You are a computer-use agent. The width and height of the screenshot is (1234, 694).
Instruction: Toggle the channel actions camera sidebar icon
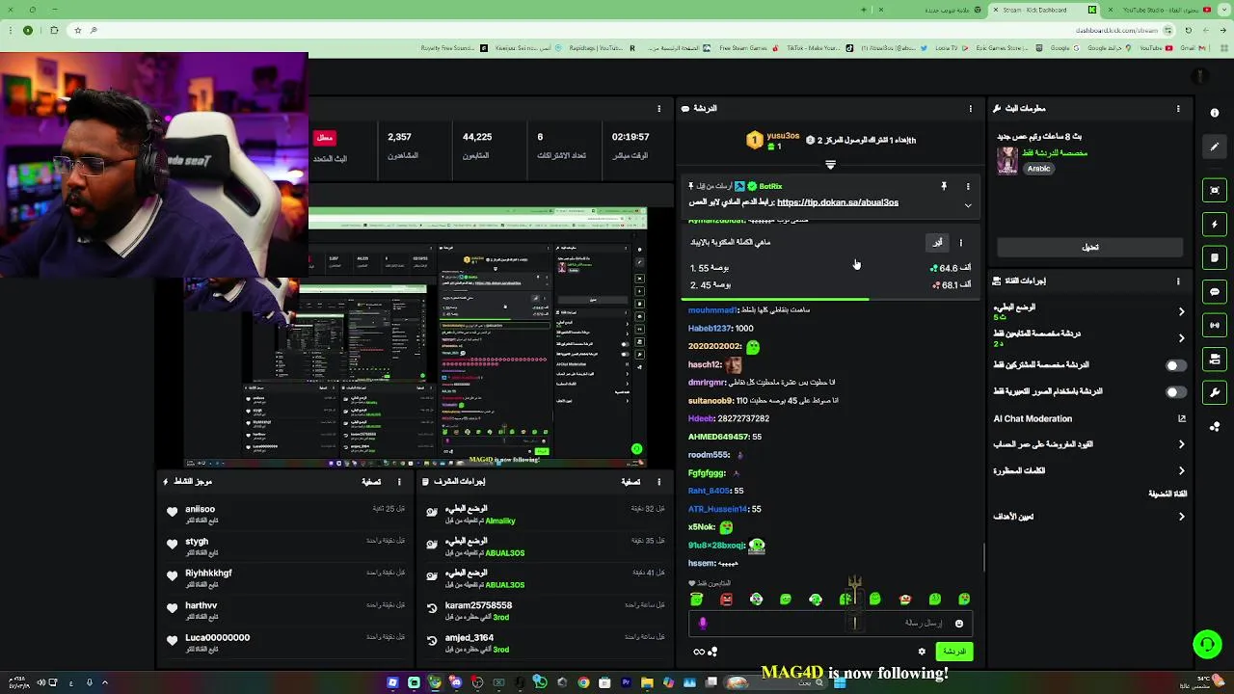[1215, 359]
